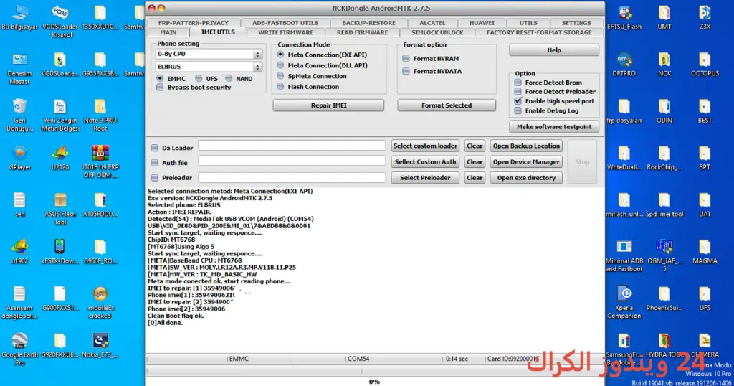Open the SIMLOCK UNLOCK tab
The image size is (734, 386).
(x=437, y=32)
